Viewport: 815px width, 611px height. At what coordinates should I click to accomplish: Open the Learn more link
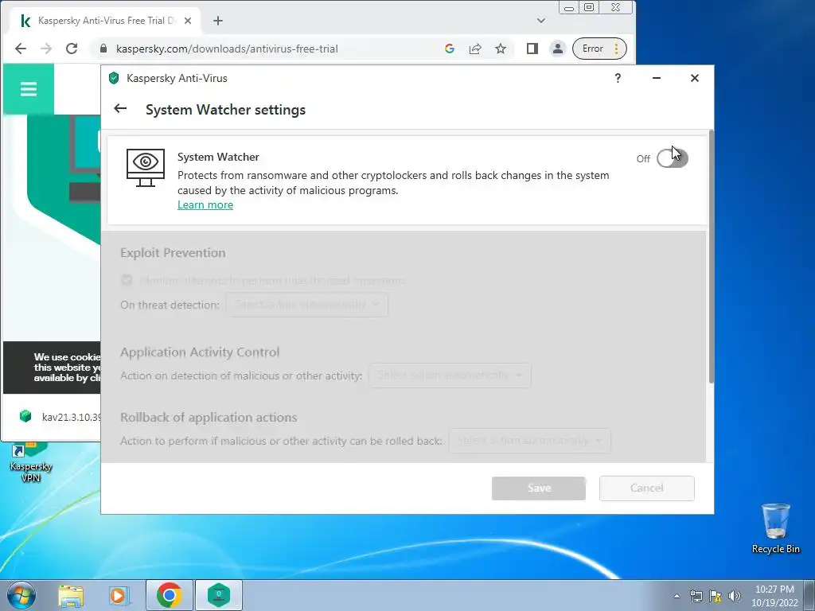point(205,204)
